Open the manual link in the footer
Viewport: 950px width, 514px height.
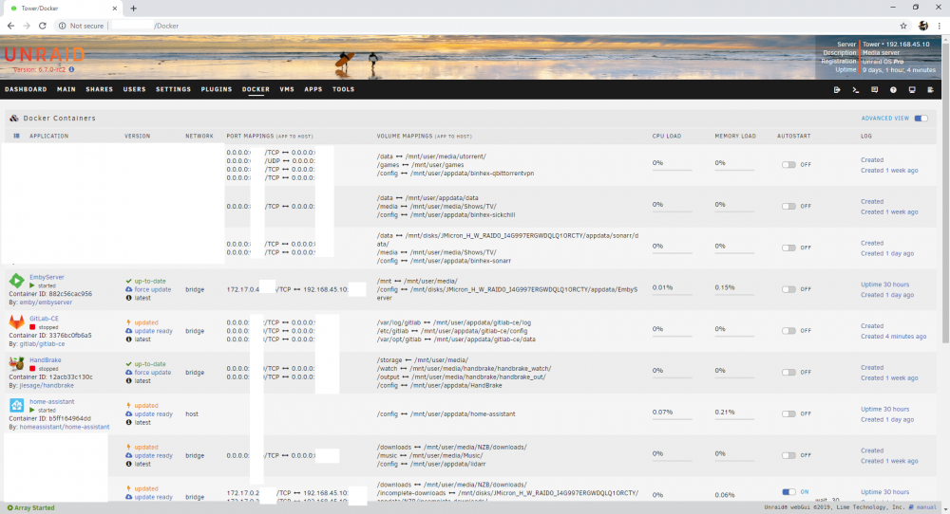[x=926, y=507]
